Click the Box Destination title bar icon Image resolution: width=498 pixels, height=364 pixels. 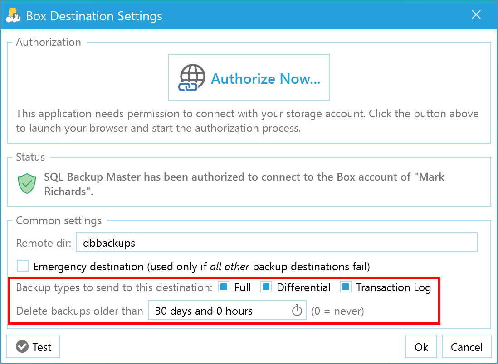point(13,15)
